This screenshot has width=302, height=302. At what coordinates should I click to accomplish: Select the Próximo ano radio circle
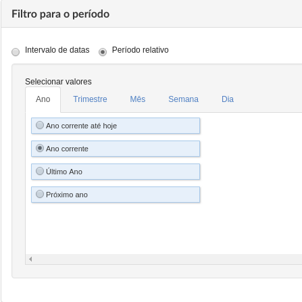(40, 194)
